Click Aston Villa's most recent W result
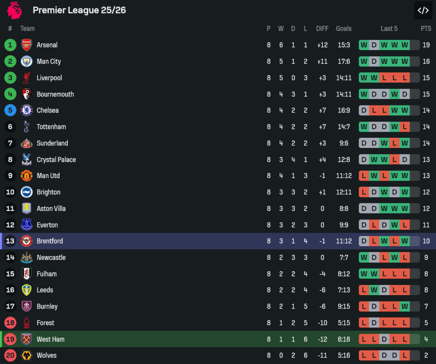436x364 pixels. coord(404,209)
